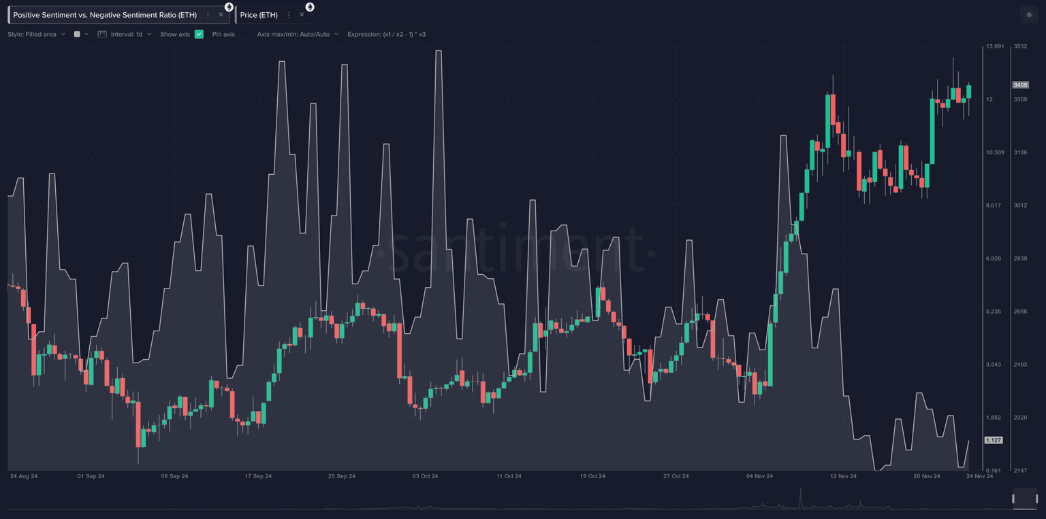Remove the Price (ETH) metric
The height and width of the screenshot is (519, 1046).
point(302,15)
